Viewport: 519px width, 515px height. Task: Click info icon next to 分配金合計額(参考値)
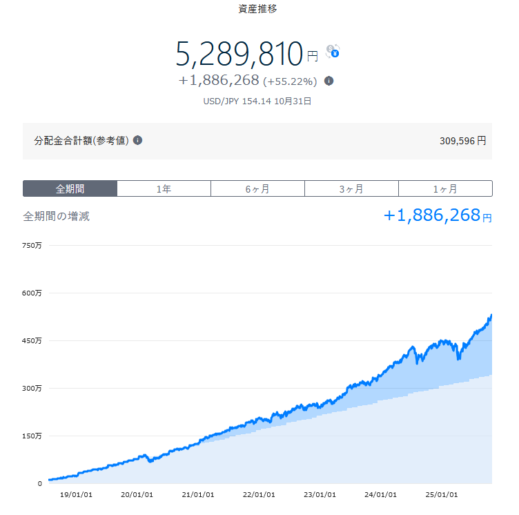[x=138, y=140]
